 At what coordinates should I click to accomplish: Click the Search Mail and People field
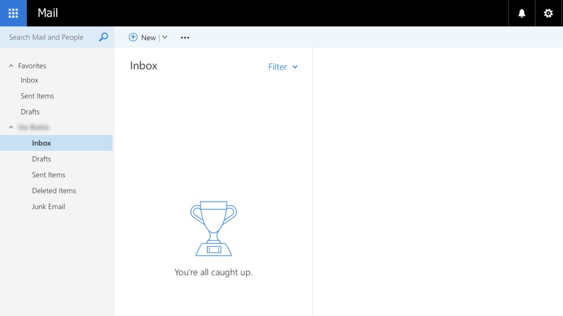(x=46, y=37)
